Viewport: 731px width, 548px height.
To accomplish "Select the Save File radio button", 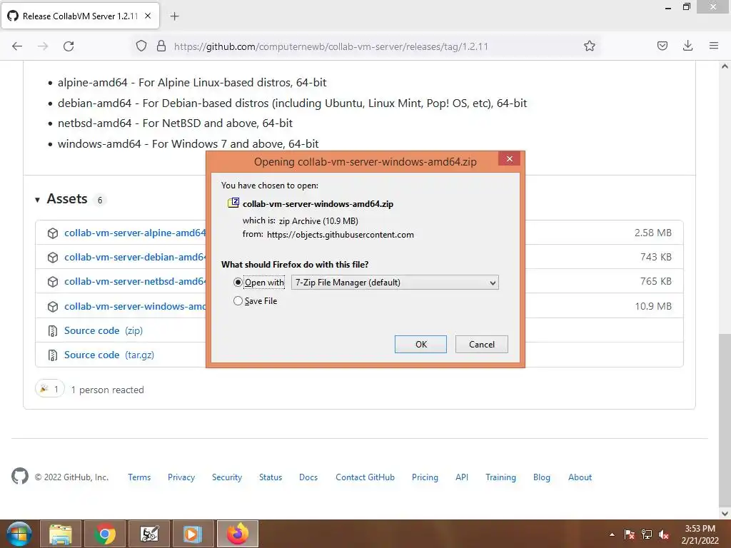I will [x=238, y=301].
